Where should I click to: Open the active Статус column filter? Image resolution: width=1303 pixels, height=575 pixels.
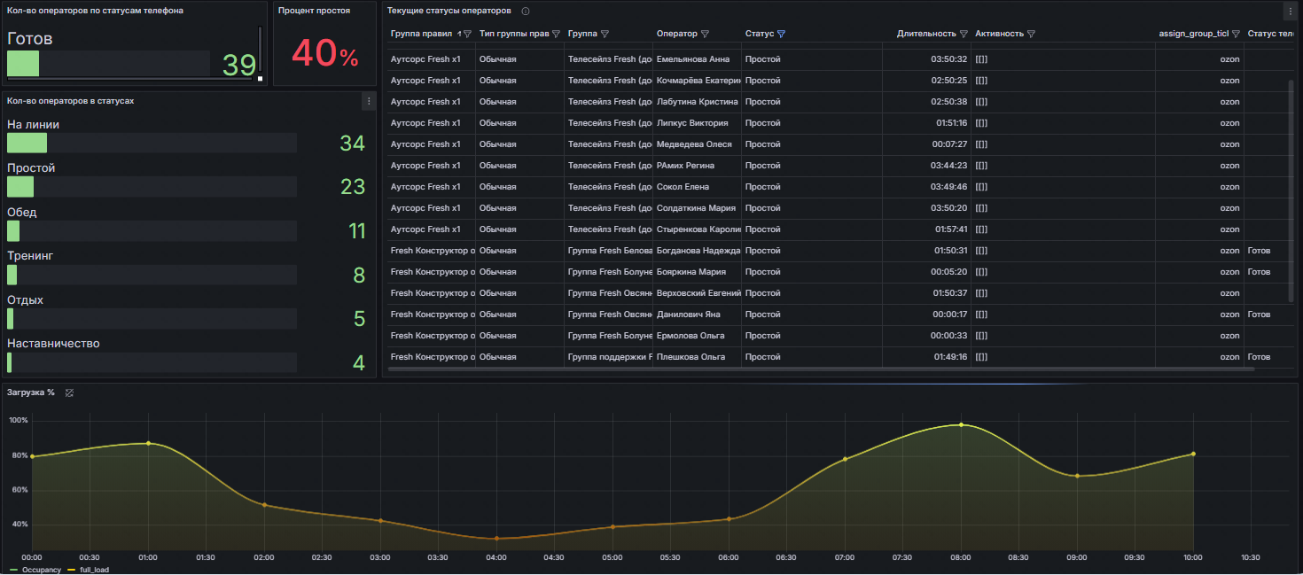pyautogui.click(x=781, y=34)
